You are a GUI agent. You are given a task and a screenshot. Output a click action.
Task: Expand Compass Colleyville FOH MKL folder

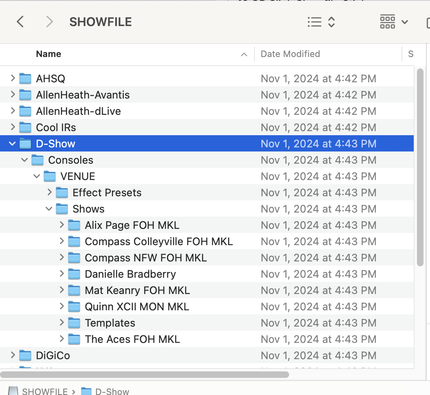click(62, 241)
